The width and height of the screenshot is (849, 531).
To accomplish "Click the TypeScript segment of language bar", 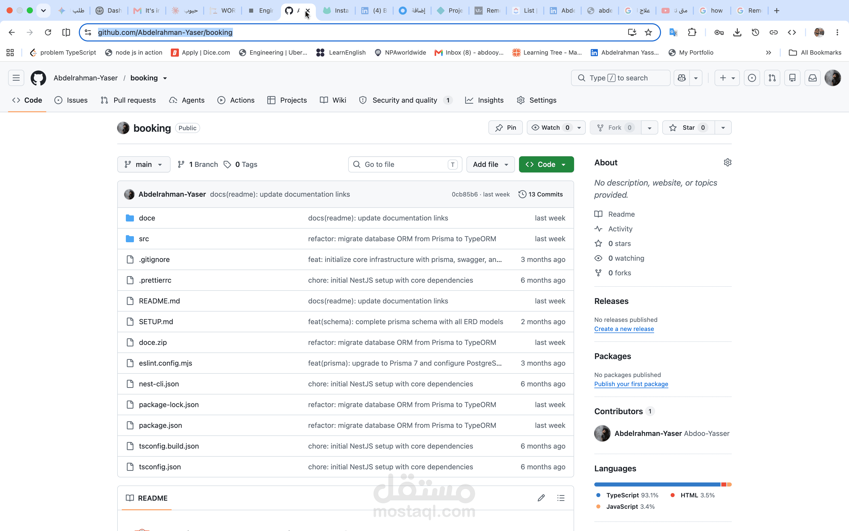I will (x=657, y=484).
